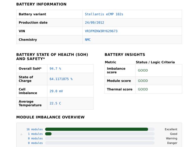Click the empty Danger modules bar
Screen dimensions: 196x147
[x=100, y=143]
